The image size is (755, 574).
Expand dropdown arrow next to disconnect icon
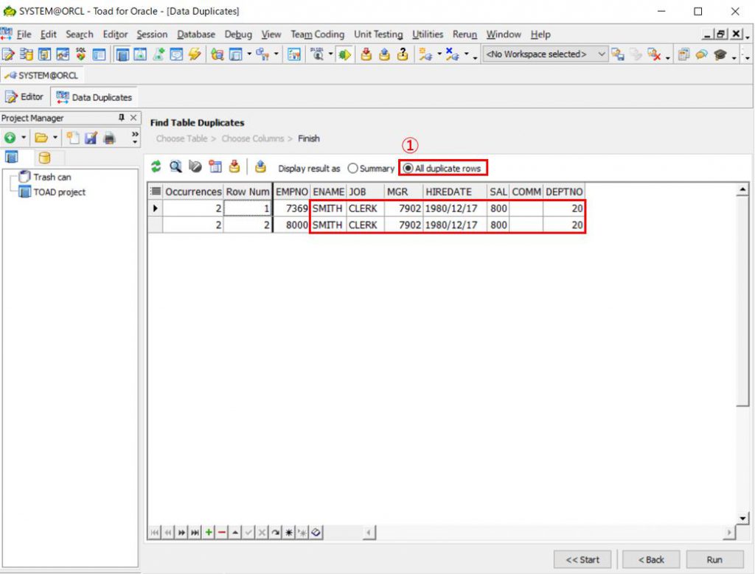click(x=466, y=54)
